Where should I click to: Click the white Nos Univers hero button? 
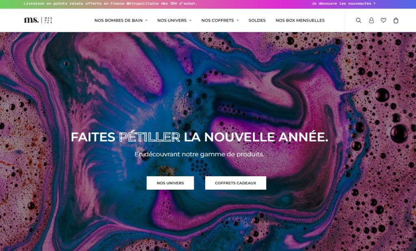click(x=170, y=183)
